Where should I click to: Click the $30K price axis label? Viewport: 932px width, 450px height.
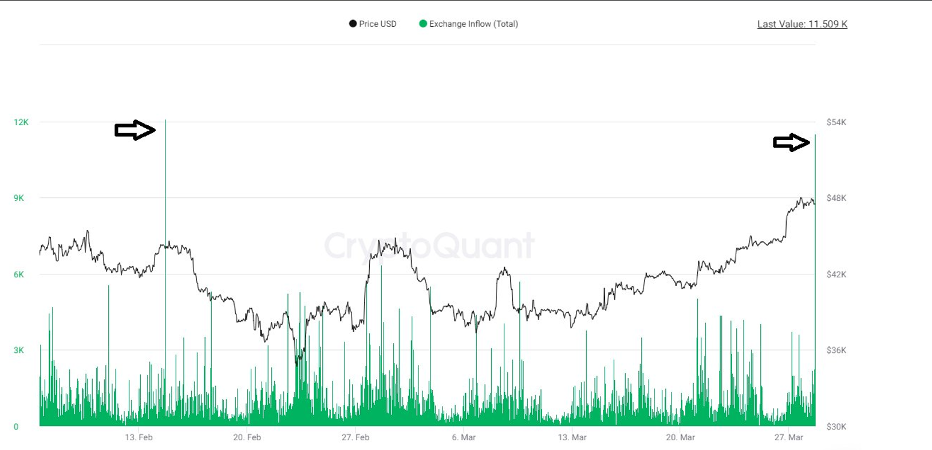836,427
